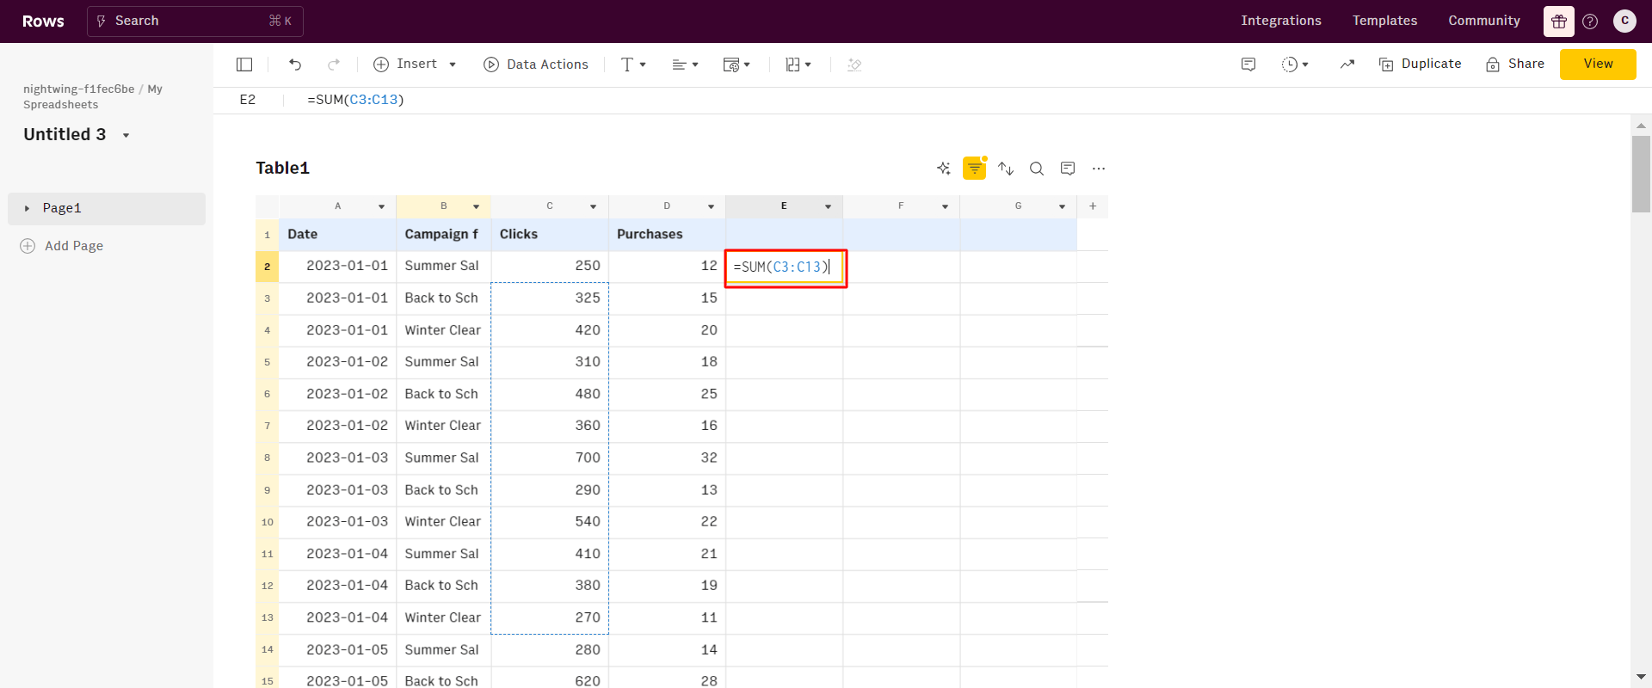Image resolution: width=1652 pixels, height=688 pixels.
Task: Open the freeze or merge layout dropdown
Action: coord(798,64)
